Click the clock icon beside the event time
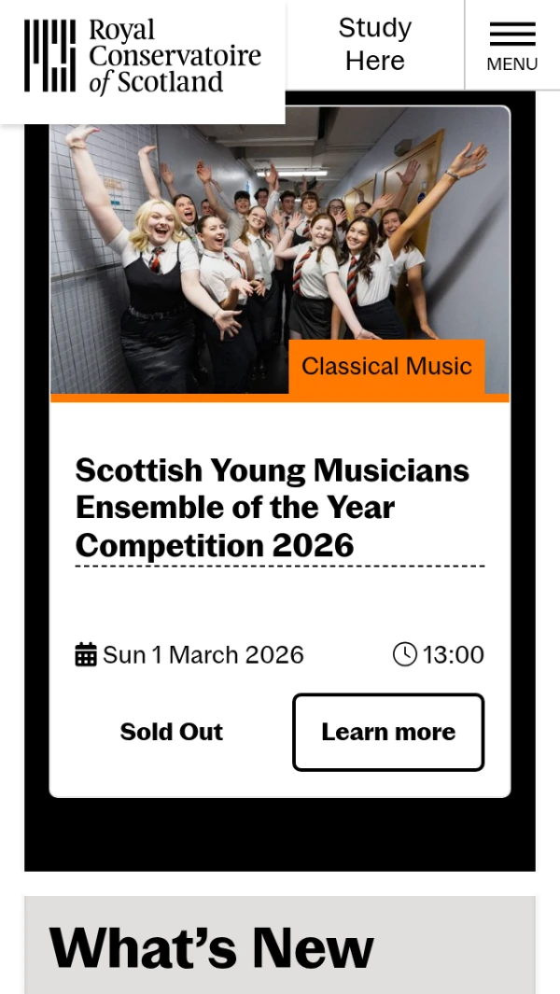 tap(405, 654)
